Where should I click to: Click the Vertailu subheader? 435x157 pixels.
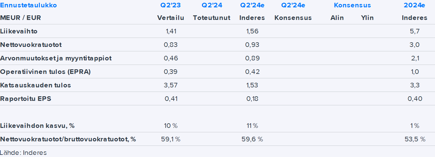coord(170,18)
